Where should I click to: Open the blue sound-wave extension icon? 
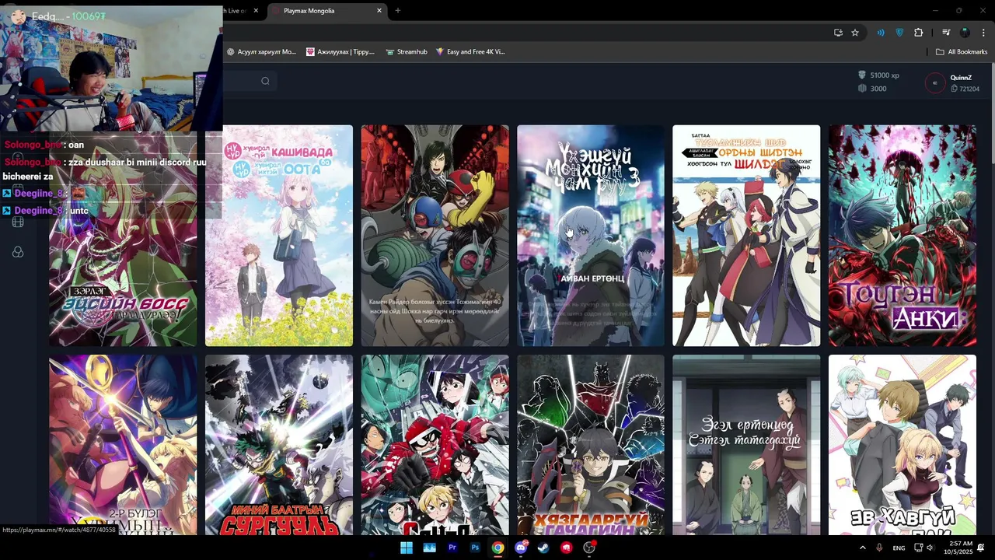click(x=881, y=33)
